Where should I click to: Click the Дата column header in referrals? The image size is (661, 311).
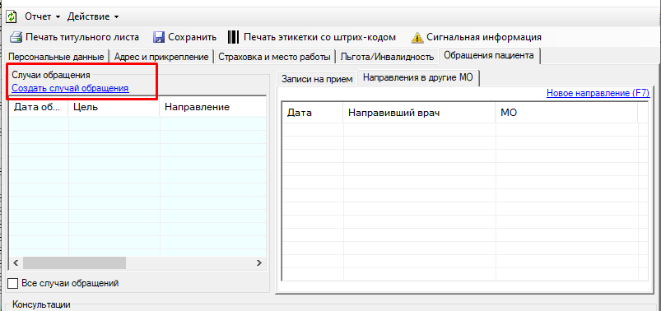pyautogui.click(x=312, y=113)
